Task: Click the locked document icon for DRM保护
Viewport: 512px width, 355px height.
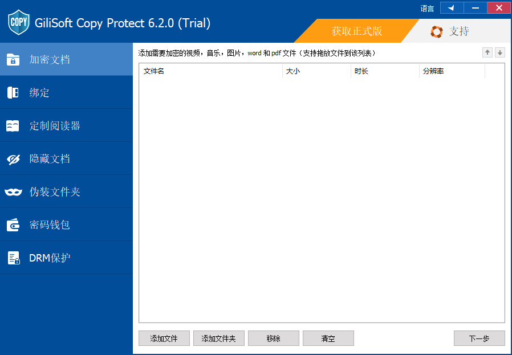Action: coord(14,258)
